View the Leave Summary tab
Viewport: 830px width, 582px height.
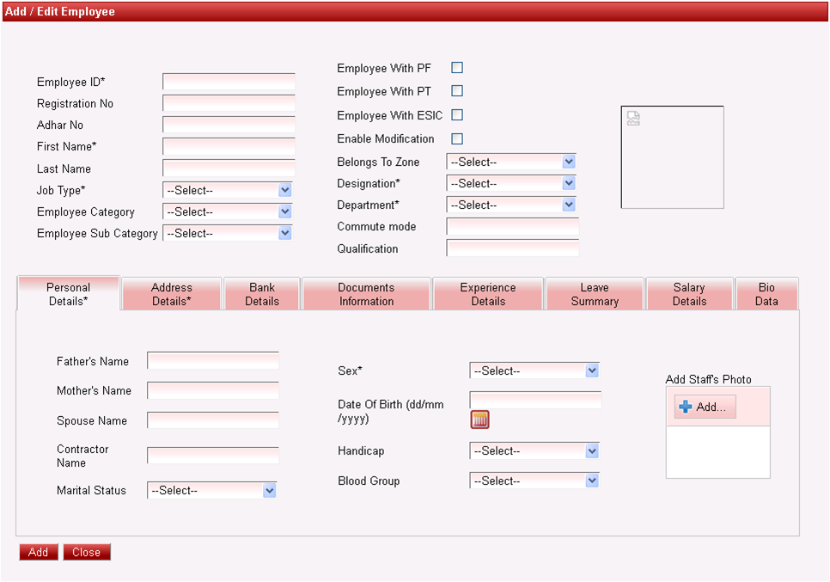(x=595, y=294)
